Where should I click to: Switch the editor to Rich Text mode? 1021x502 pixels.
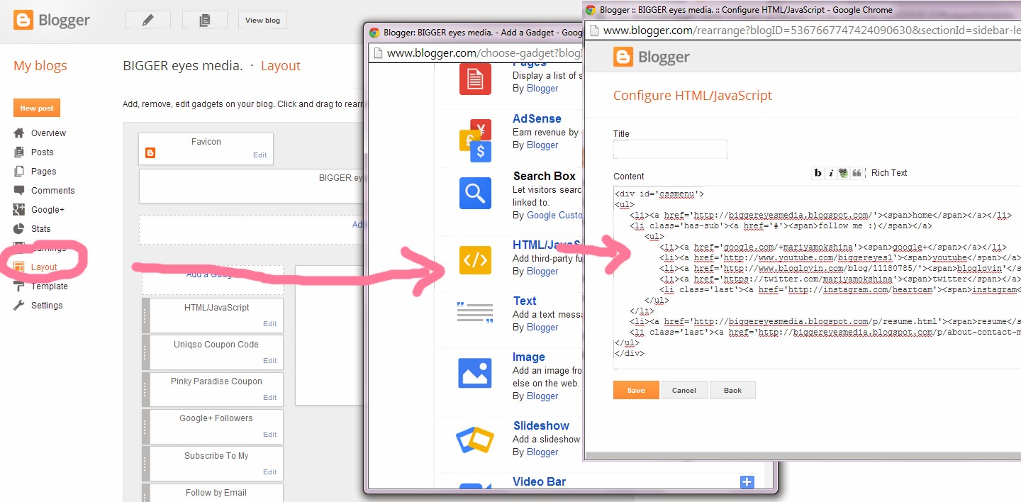889,172
